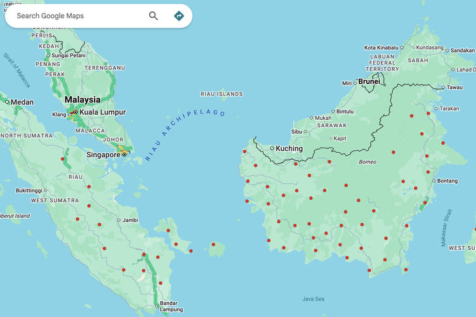Click the MALACCA state label
The height and width of the screenshot is (317, 476).
pyautogui.click(x=90, y=131)
